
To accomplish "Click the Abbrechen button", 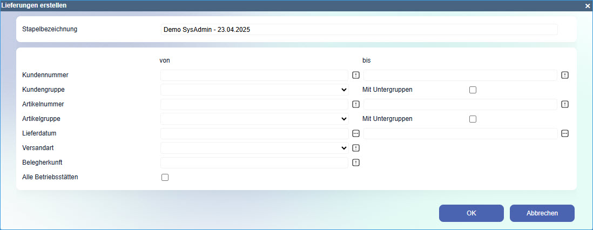I will click(542, 213).
